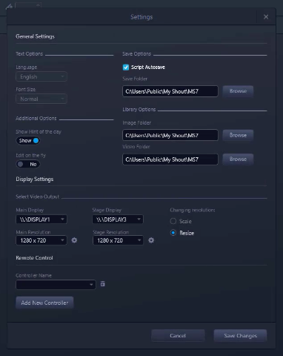Click the Cancel button
Viewport: 283px width, 356px height.
pos(178,335)
